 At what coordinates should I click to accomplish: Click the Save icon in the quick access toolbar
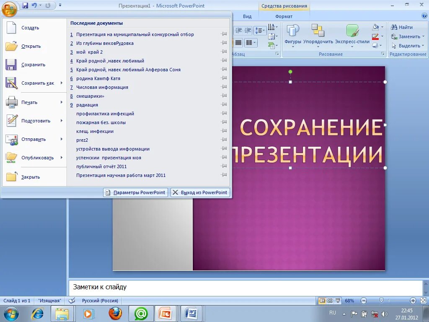tap(25, 5)
